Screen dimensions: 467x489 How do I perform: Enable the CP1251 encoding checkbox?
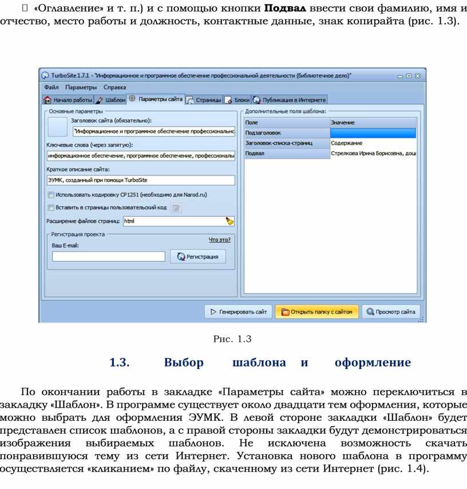[51, 195]
